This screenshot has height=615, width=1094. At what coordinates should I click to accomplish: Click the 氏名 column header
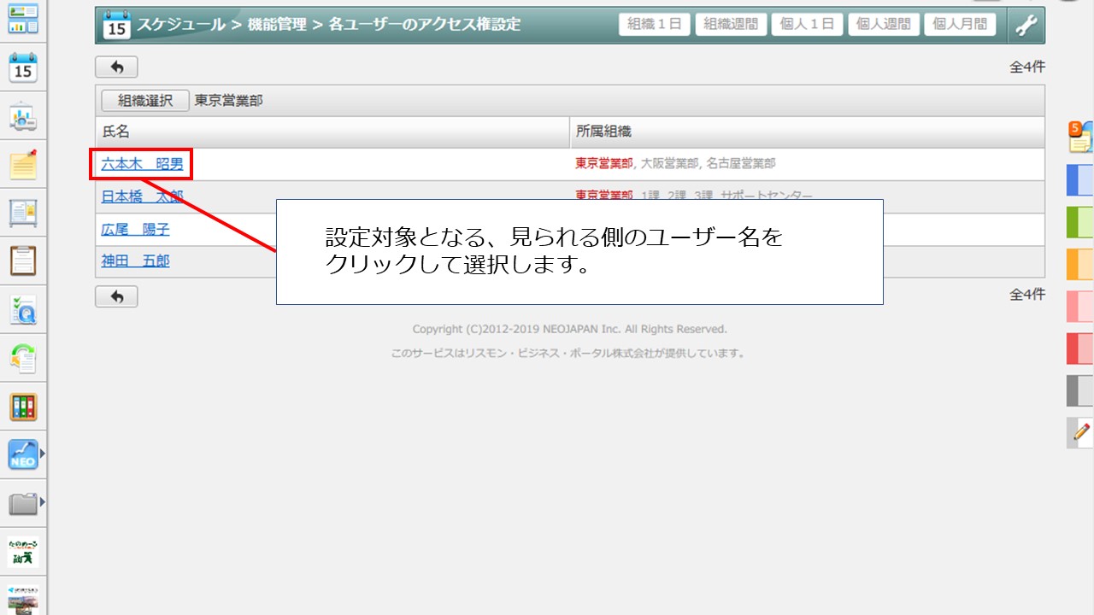coord(332,132)
